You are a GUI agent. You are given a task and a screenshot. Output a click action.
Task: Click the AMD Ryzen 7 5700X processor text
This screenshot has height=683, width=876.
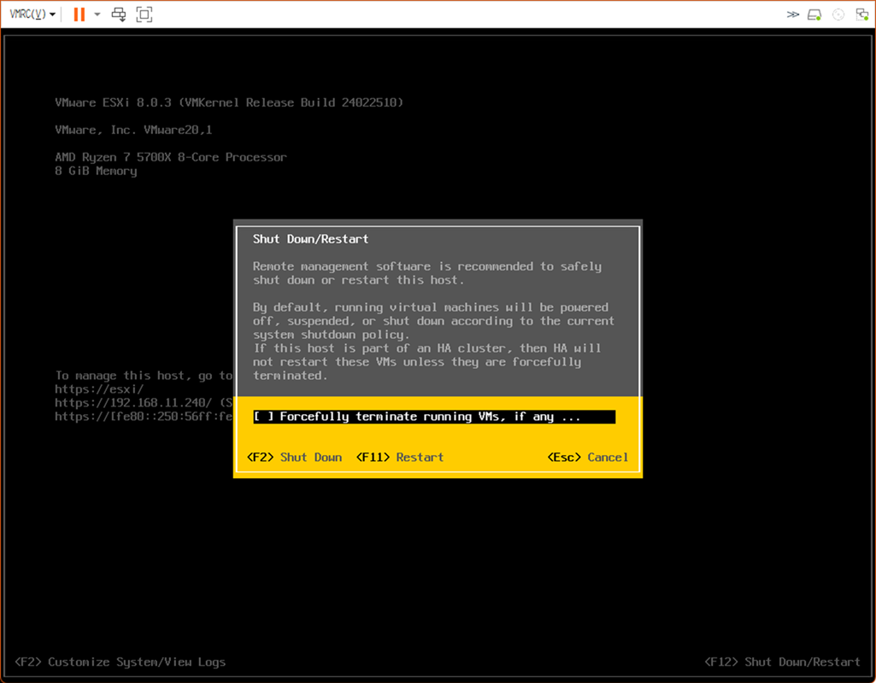tap(171, 157)
